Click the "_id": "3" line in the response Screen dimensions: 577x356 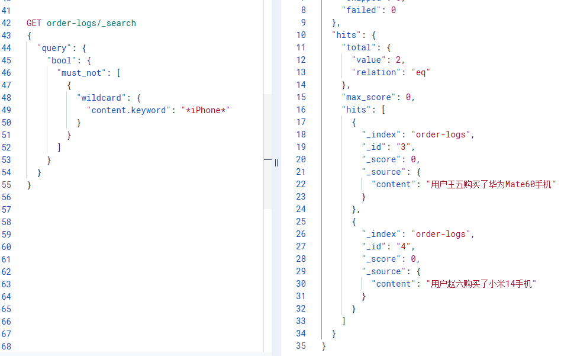tap(388, 147)
